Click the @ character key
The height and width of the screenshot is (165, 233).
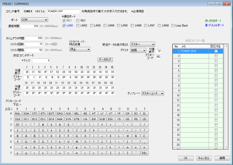click(x=18, y=136)
